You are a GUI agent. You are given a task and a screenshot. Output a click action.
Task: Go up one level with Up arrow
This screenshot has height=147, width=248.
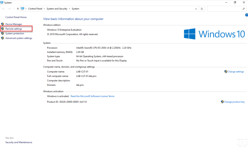point(18,9)
